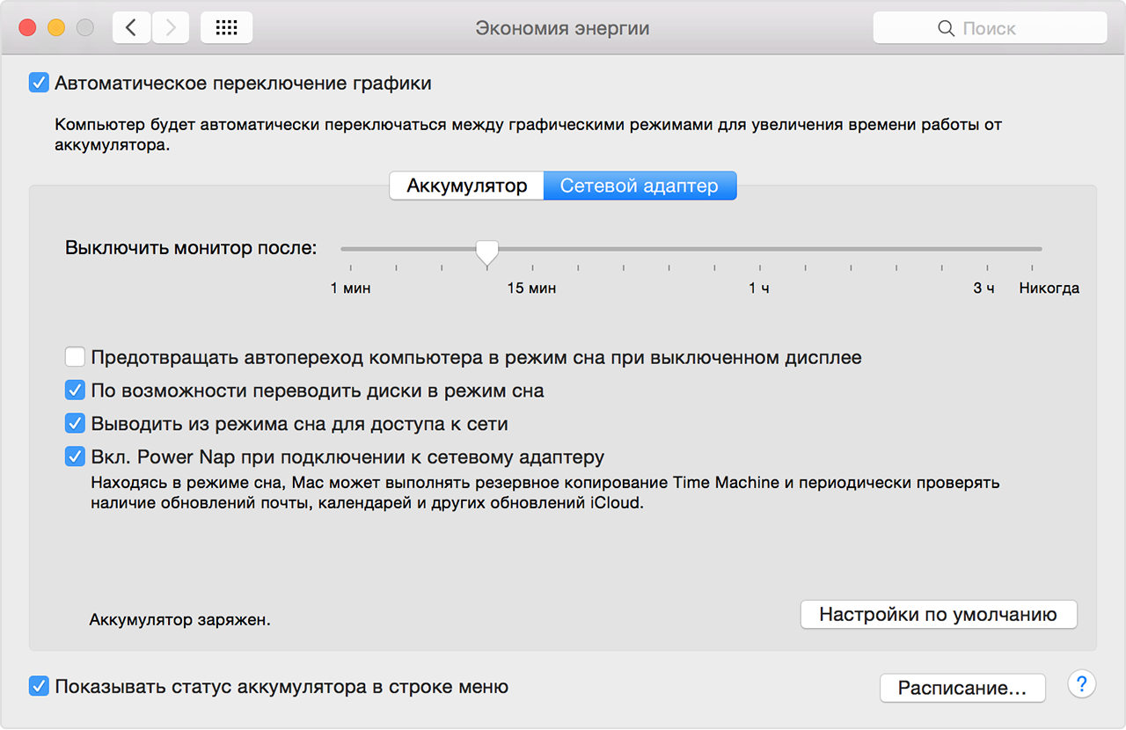Screen dimensions: 1126x730
Task: Click Настройки по умолчанию button
Action: (x=938, y=614)
